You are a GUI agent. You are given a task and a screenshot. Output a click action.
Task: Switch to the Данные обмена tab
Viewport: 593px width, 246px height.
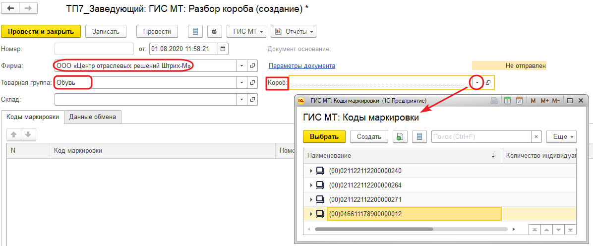click(93, 117)
